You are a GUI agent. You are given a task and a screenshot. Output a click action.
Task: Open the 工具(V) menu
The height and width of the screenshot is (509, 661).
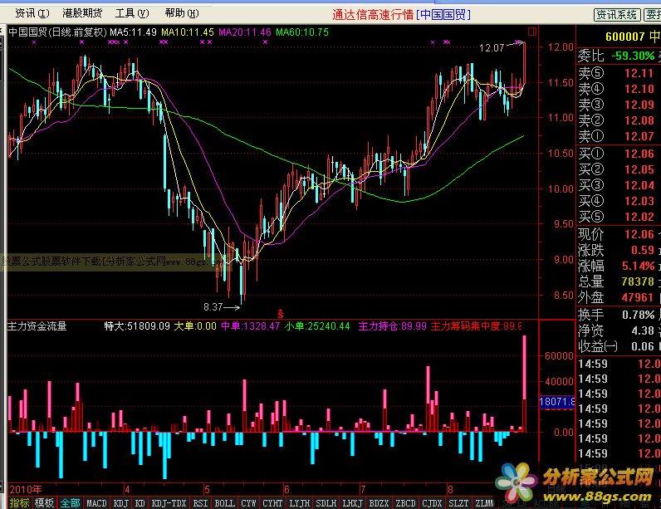click(x=132, y=13)
